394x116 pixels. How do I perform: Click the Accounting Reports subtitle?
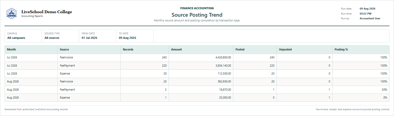32,16
